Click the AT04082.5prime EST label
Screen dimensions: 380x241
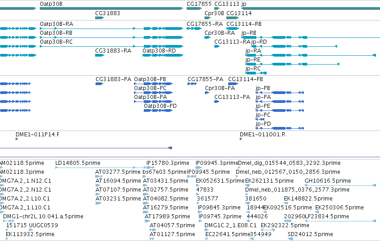pyautogui.click(x=166, y=199)
